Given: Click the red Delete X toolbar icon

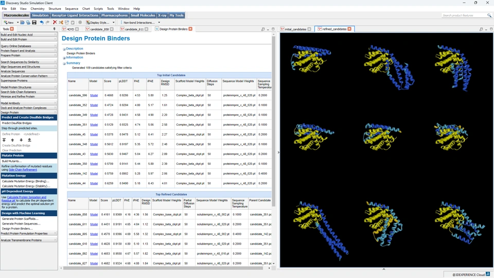Looking at the screenshot, I should [55, 22].
